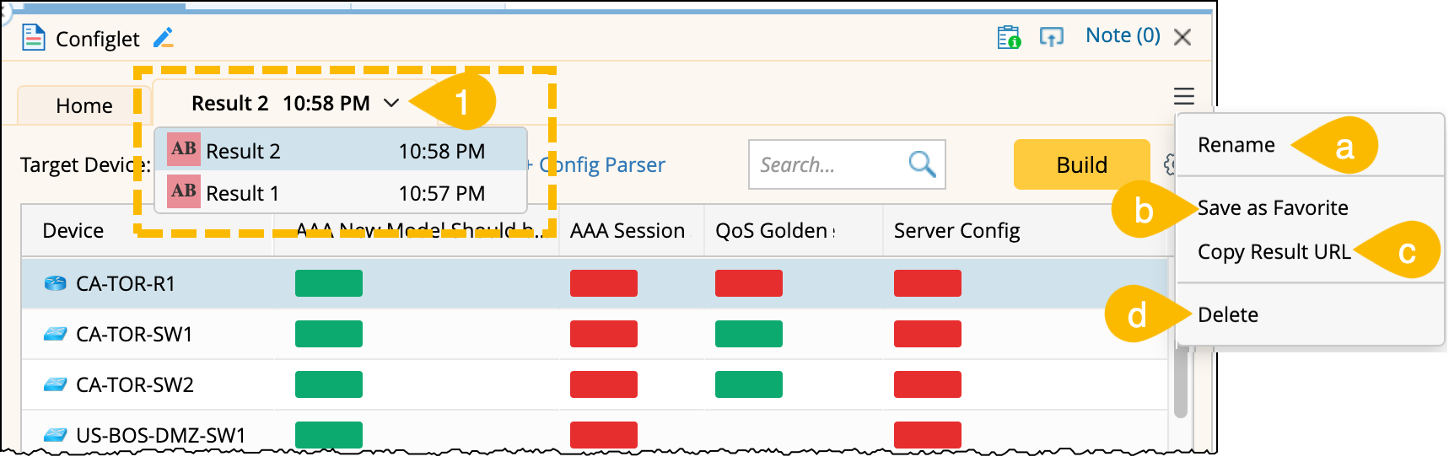Open the device info clipboard icon
This screenshot has height=462, width=1449.
coord(1009,37)
